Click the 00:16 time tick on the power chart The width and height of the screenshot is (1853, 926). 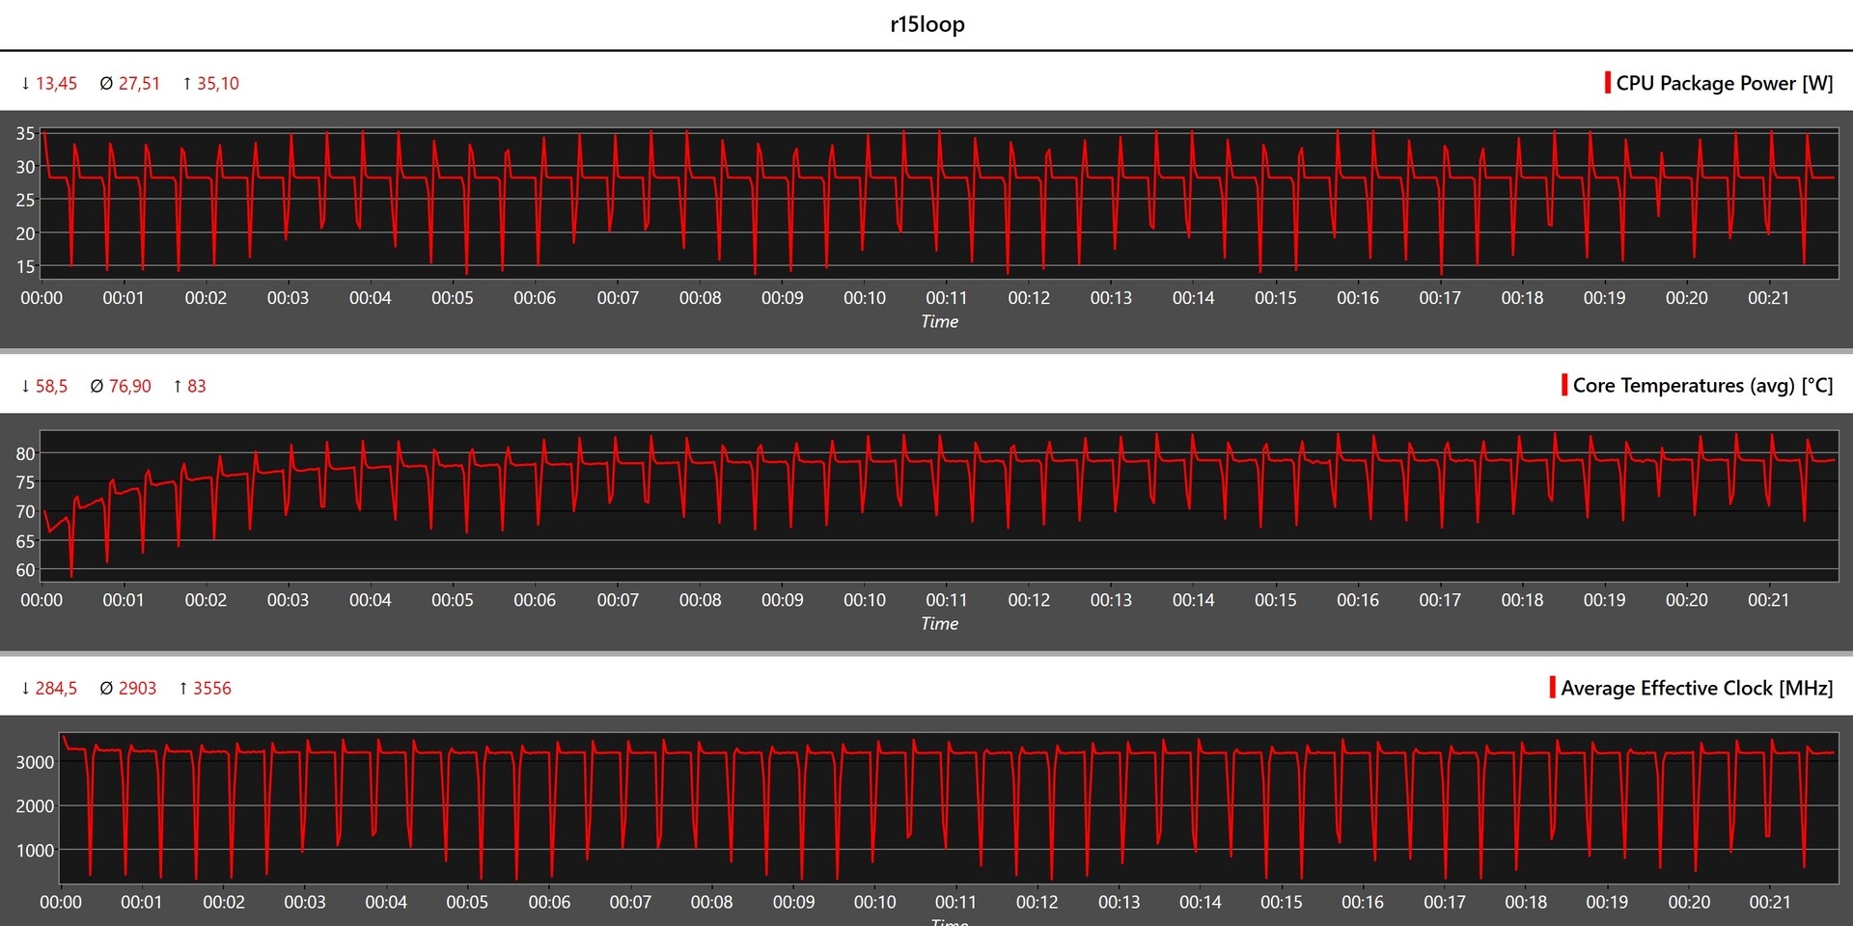coord(1358,298)
